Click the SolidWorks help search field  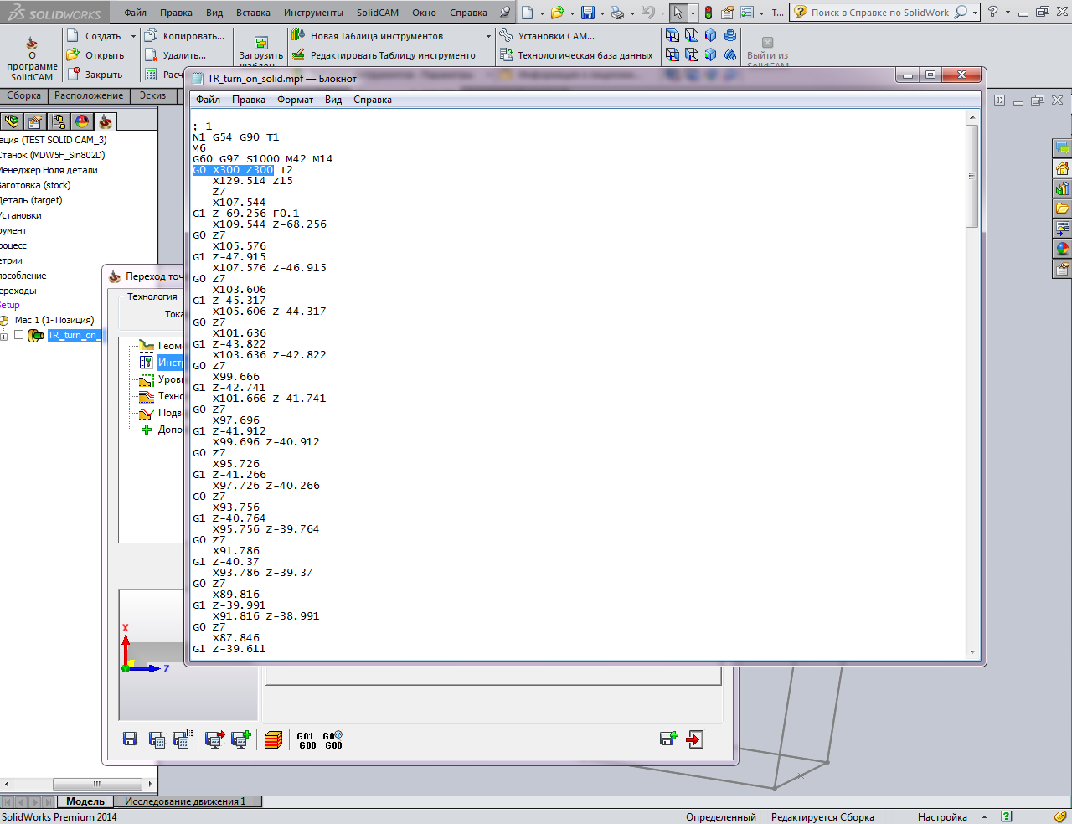[x=879, y=13]
